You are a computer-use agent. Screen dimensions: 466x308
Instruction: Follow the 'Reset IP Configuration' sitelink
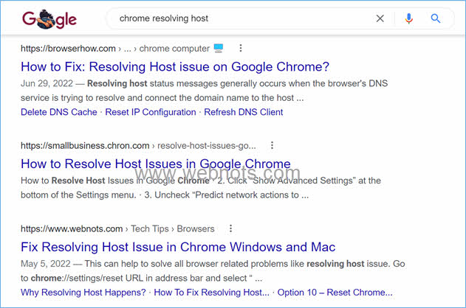[x=151, y=112]
